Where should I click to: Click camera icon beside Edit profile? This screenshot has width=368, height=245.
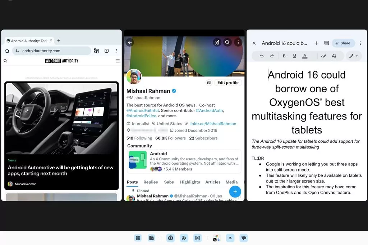tap(209, 83)
